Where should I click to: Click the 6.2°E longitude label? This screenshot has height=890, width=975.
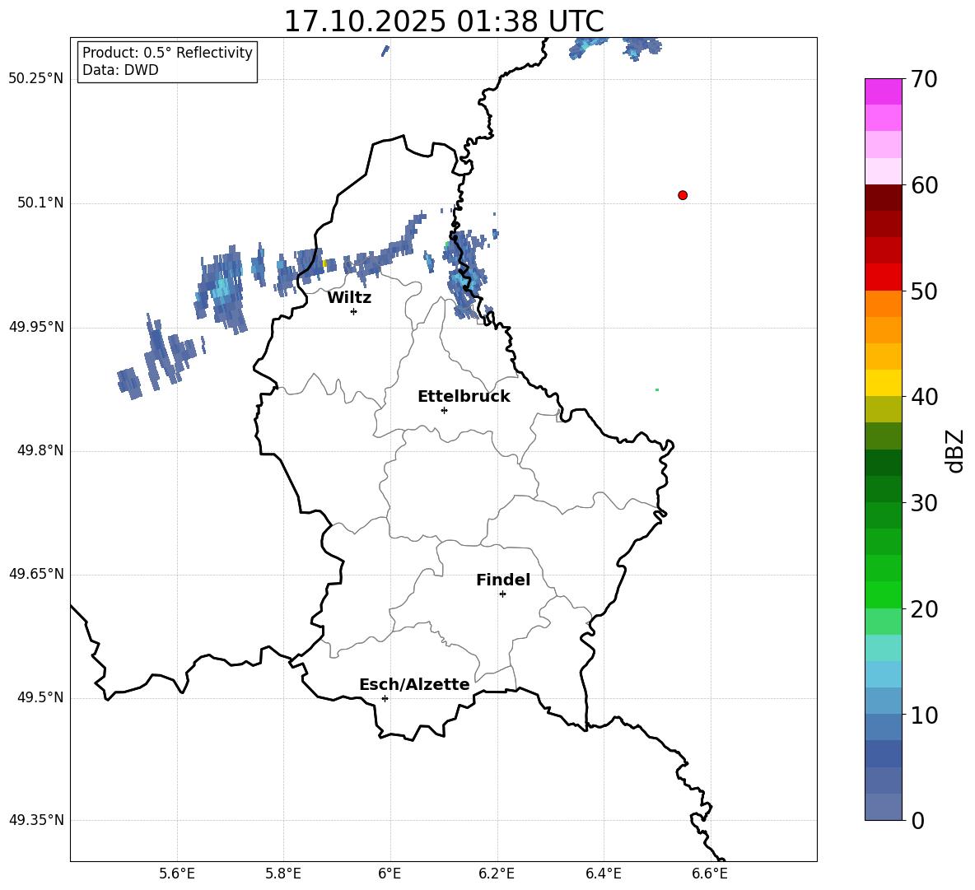pos(497,874)
